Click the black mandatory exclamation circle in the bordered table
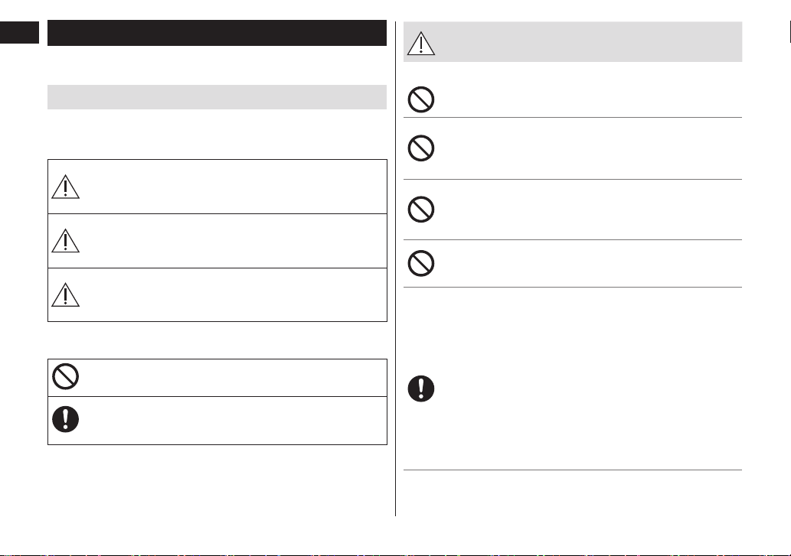The width and height of the screenshot is (791, 556). (66, 419)
